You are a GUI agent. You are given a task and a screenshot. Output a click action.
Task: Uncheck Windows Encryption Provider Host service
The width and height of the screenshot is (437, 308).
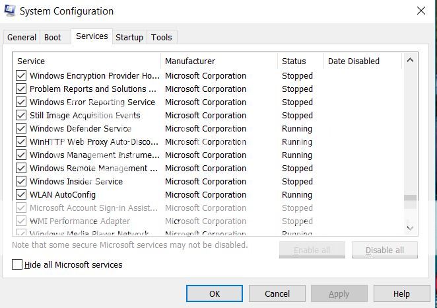(x=21, y=75)
